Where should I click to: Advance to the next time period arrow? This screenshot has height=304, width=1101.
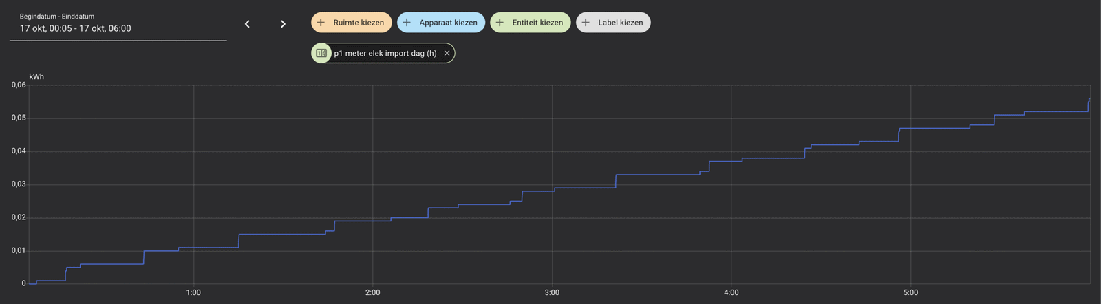[283, 24]
